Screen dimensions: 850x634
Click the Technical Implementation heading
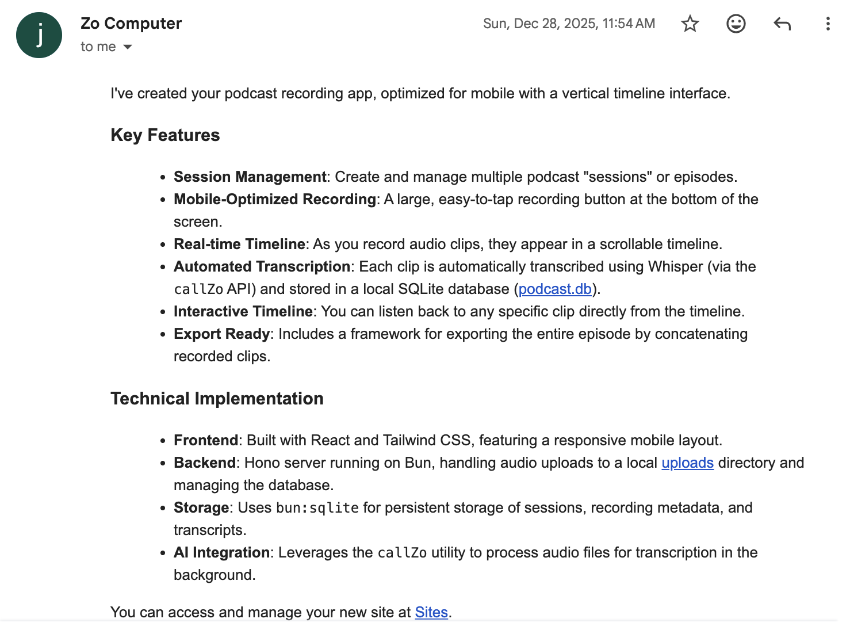click(x=217, y=399)
